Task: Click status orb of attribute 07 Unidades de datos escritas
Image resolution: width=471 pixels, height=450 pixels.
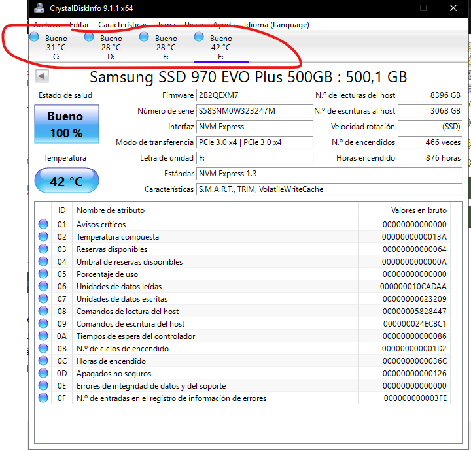Action: (43, 298)
